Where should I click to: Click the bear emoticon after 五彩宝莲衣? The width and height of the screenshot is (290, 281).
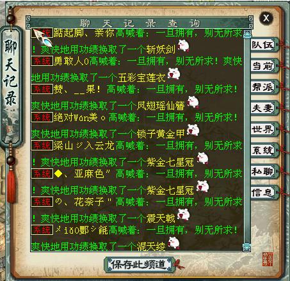click(173, 74)
